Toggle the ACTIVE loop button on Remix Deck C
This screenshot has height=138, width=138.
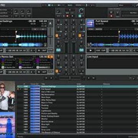click(50, 71)
